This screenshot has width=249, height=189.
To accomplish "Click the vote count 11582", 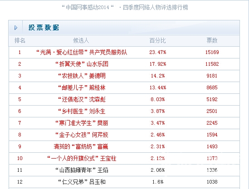I will pos(212,64).
